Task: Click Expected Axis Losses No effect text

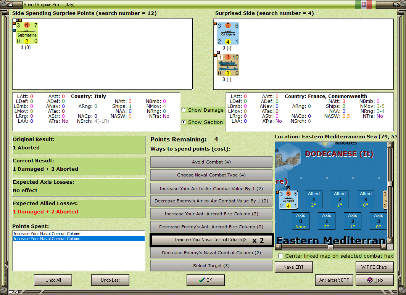Action: tap(25, 190)
